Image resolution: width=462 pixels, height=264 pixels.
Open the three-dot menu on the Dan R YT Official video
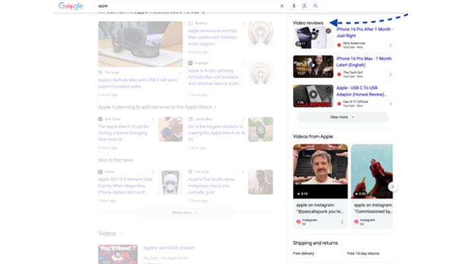(x=390, y=104)
